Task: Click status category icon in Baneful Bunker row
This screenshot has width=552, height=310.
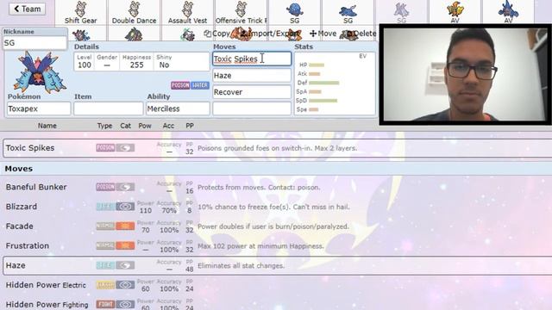Action: [x=125, y=187]
